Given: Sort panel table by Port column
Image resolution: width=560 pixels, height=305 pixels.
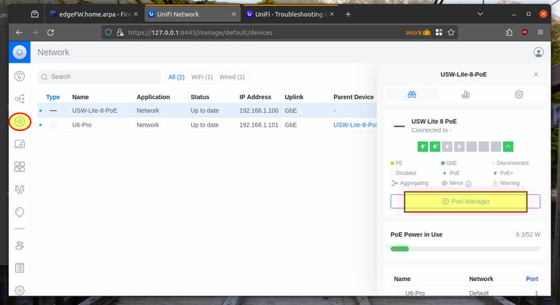Looking at the screenshot, I should point(532,279).
